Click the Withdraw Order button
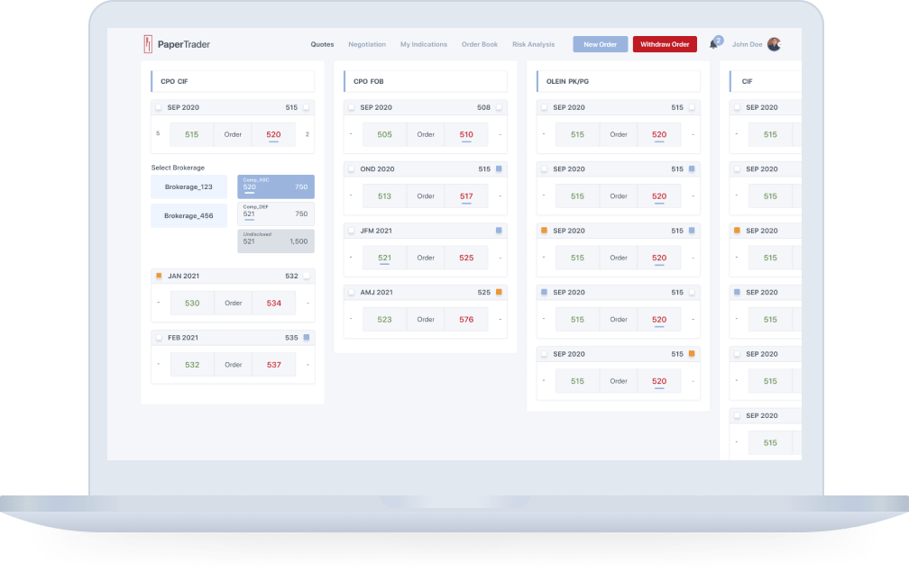909x572 pixels. tap(665, 44)
